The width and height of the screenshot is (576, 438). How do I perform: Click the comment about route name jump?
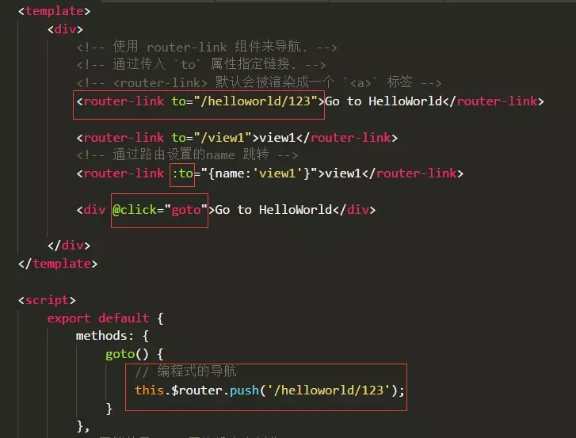coord(187,154)
